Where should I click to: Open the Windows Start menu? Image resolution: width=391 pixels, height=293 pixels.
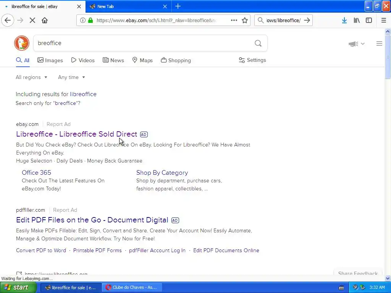tap(18, 287)
